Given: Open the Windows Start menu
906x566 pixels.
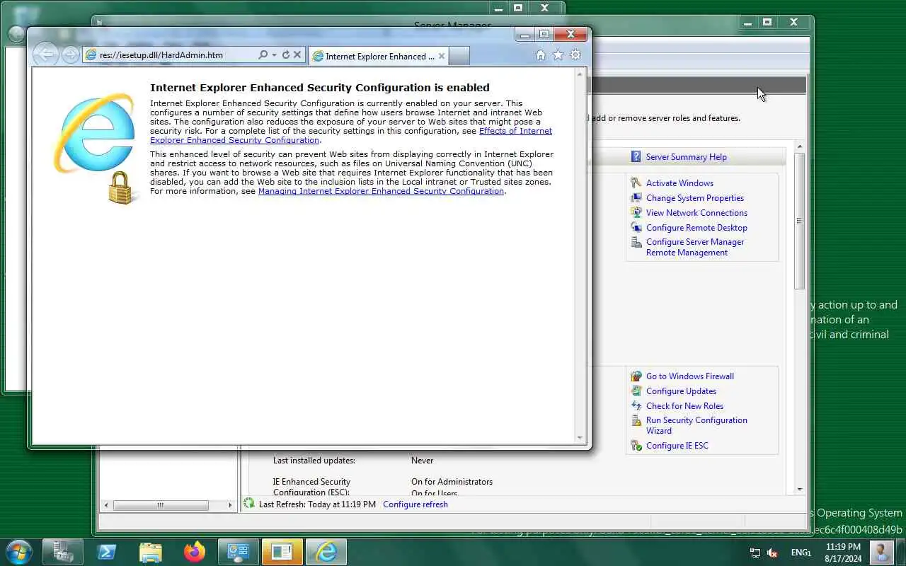Looking at the screenshot, I should [18, 551].
